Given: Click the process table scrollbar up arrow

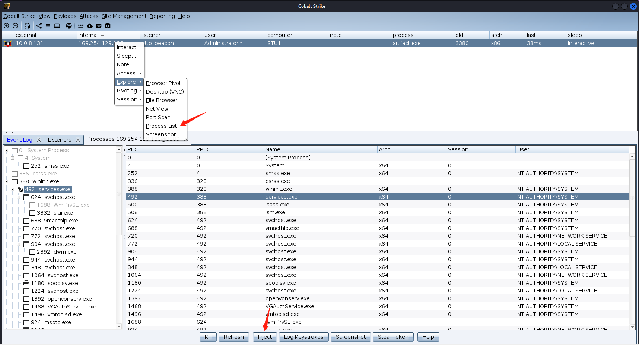Looking at the screenshot, I should (x=632, y=157).
